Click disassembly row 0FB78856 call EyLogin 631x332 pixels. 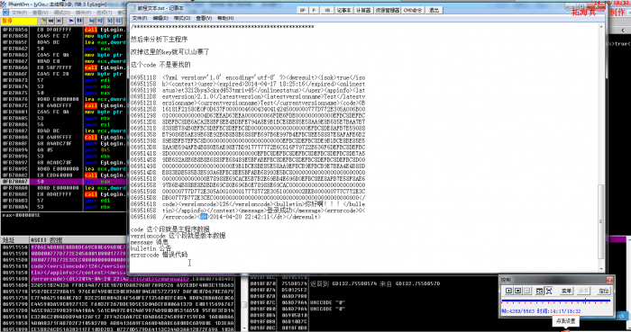[x=63, y=30]
